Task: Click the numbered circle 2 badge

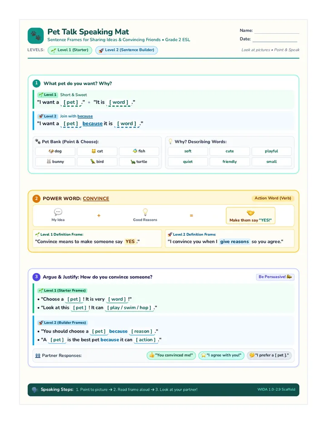Action: pyautogui.click(x=36, y=198)
